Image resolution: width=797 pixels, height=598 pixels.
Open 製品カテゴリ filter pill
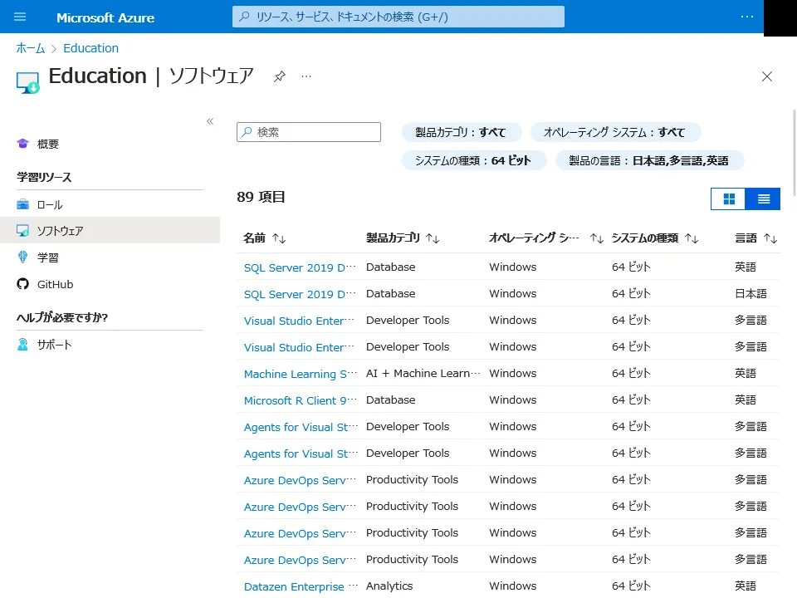click(461, 132)
